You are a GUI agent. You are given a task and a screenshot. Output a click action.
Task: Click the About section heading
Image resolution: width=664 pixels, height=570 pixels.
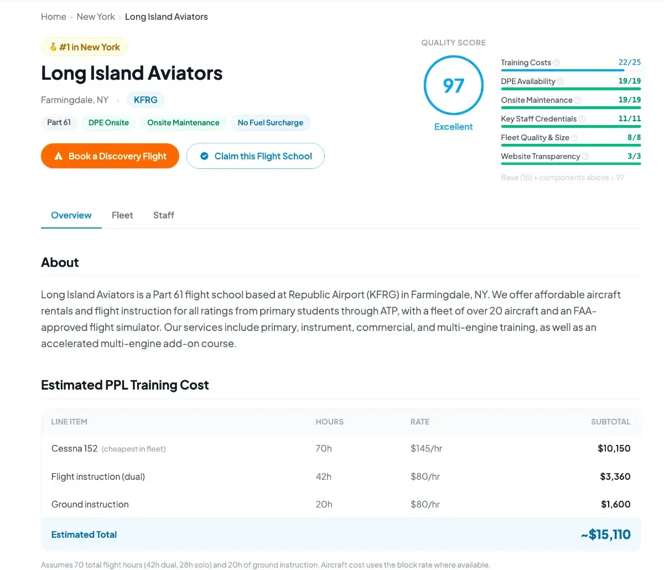[x=60, y=262]
